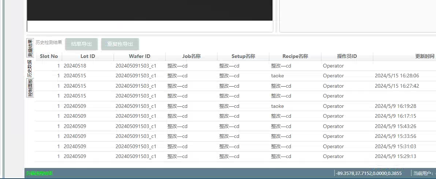This screenshot has width=436, height=179.
Task: Click taoke recipe in the 16:28:06 row
Action: [x=278, y=76]
